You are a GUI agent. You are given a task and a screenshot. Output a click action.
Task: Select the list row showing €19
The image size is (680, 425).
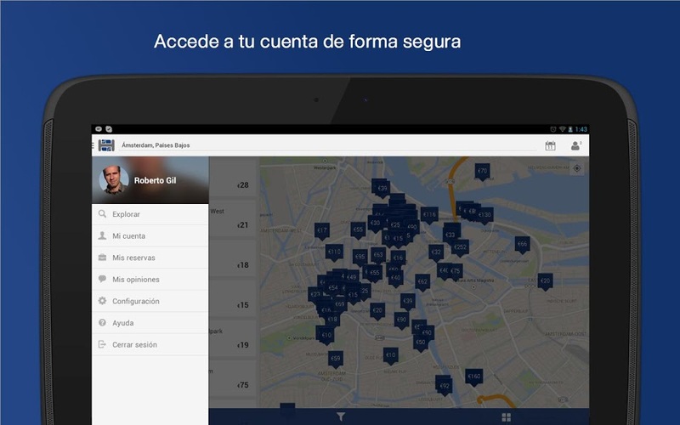(233, 337)
